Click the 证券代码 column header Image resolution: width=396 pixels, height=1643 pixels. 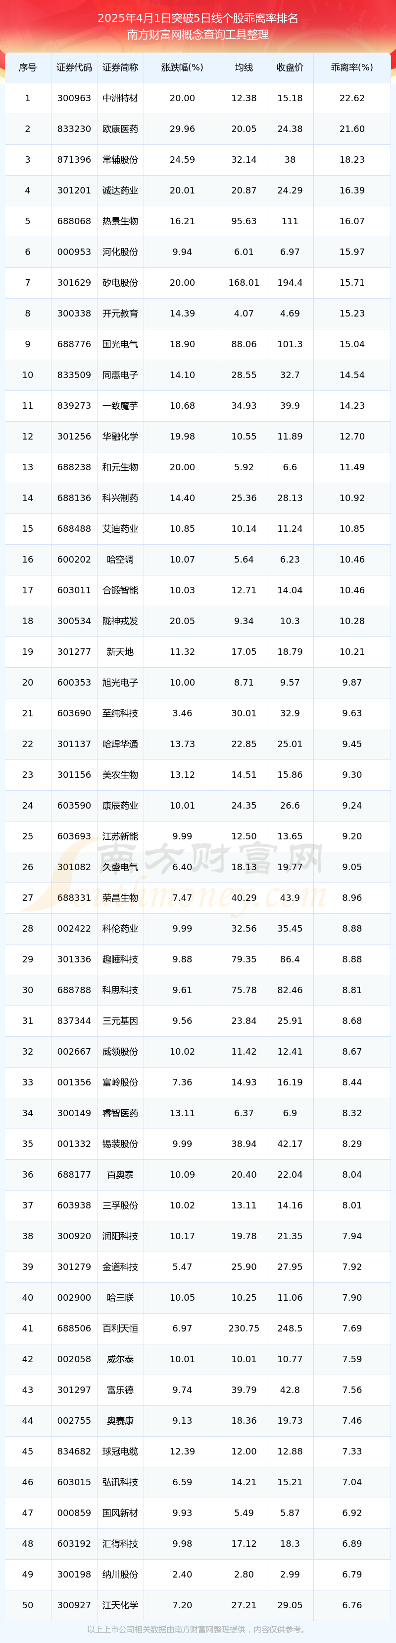[x=74, y=67]
